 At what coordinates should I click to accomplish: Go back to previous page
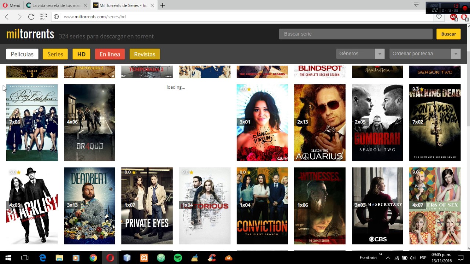[7, 17]
